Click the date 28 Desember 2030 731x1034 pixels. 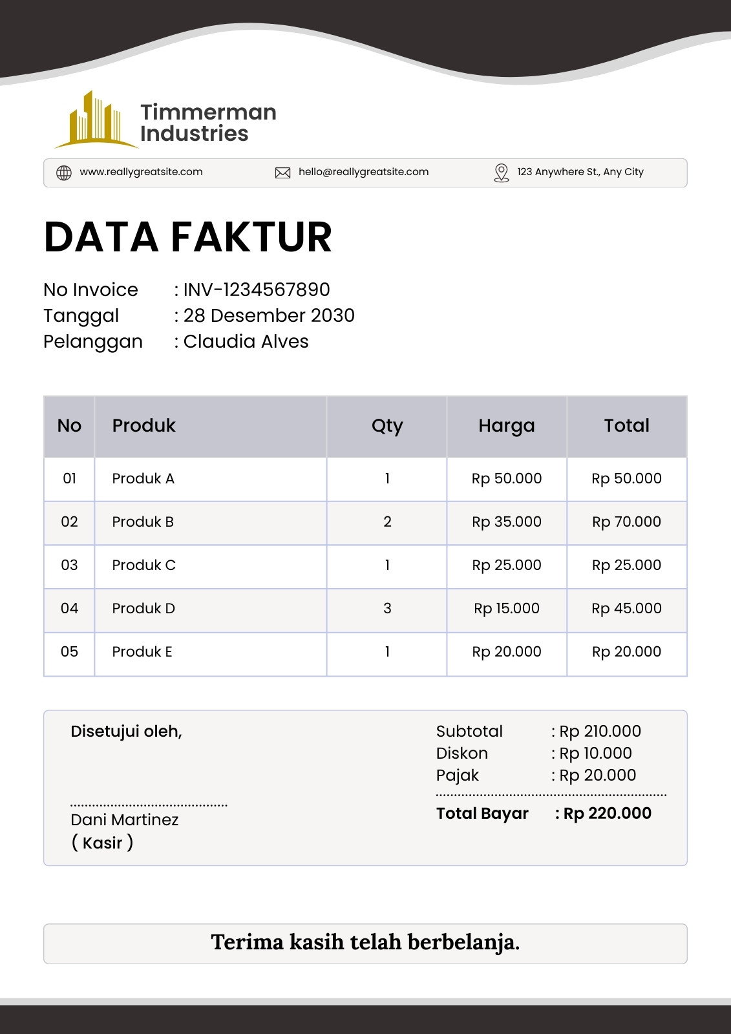[269, 315]
